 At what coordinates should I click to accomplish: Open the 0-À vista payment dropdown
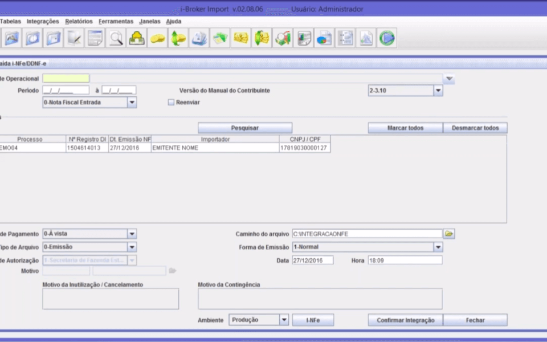[x=132, y=234]
